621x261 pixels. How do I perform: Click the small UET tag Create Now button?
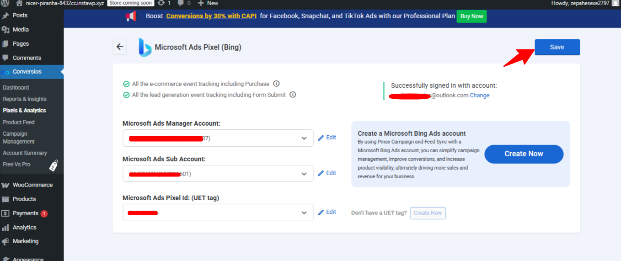pyautogui.click(x=428, y=213)
